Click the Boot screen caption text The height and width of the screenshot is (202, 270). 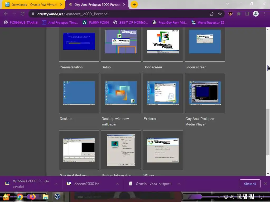click(x=153, y=67)
